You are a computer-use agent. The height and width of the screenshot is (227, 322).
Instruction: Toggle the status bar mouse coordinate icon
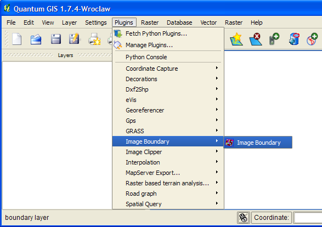tap(244, 218)
